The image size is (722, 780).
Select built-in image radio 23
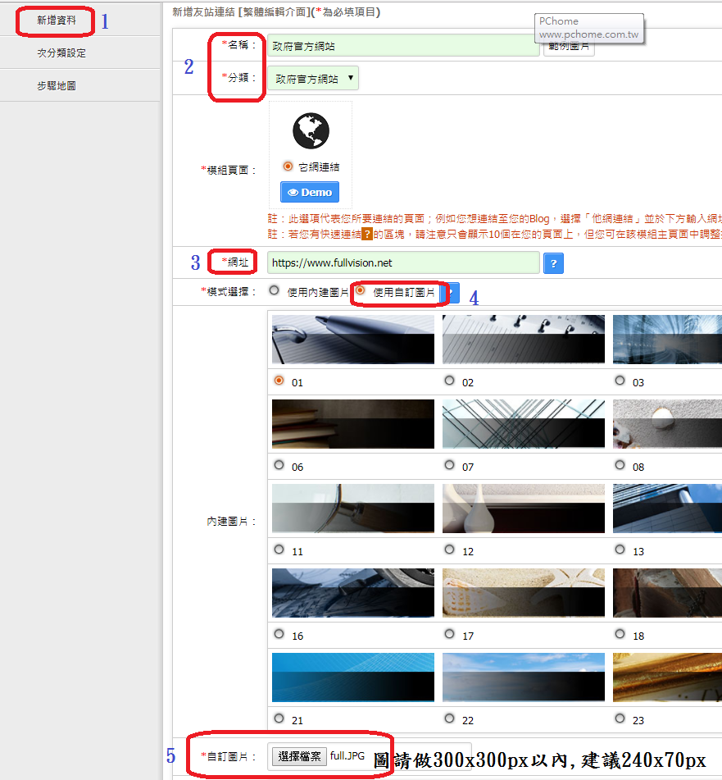click(620, 718)
